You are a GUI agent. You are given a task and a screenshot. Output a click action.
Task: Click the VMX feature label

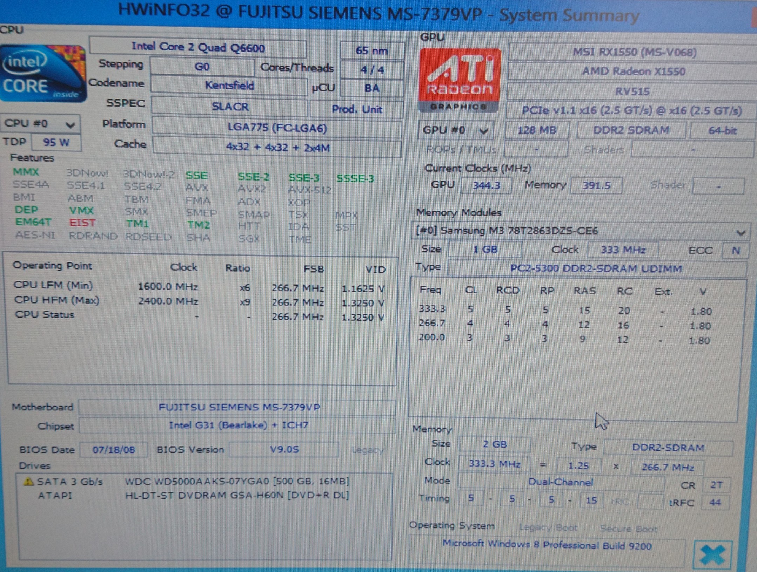81,211
